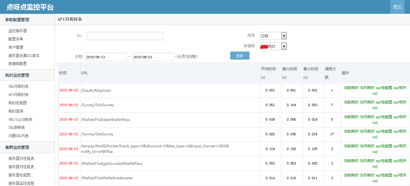Click the /Oauth/MapUser URL cell
Screen dimensions: 410x186
click(x=170, y=91)
